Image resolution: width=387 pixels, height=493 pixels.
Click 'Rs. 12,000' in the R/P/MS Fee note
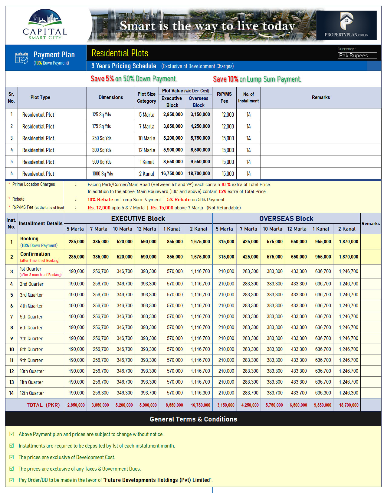(99, 208)
